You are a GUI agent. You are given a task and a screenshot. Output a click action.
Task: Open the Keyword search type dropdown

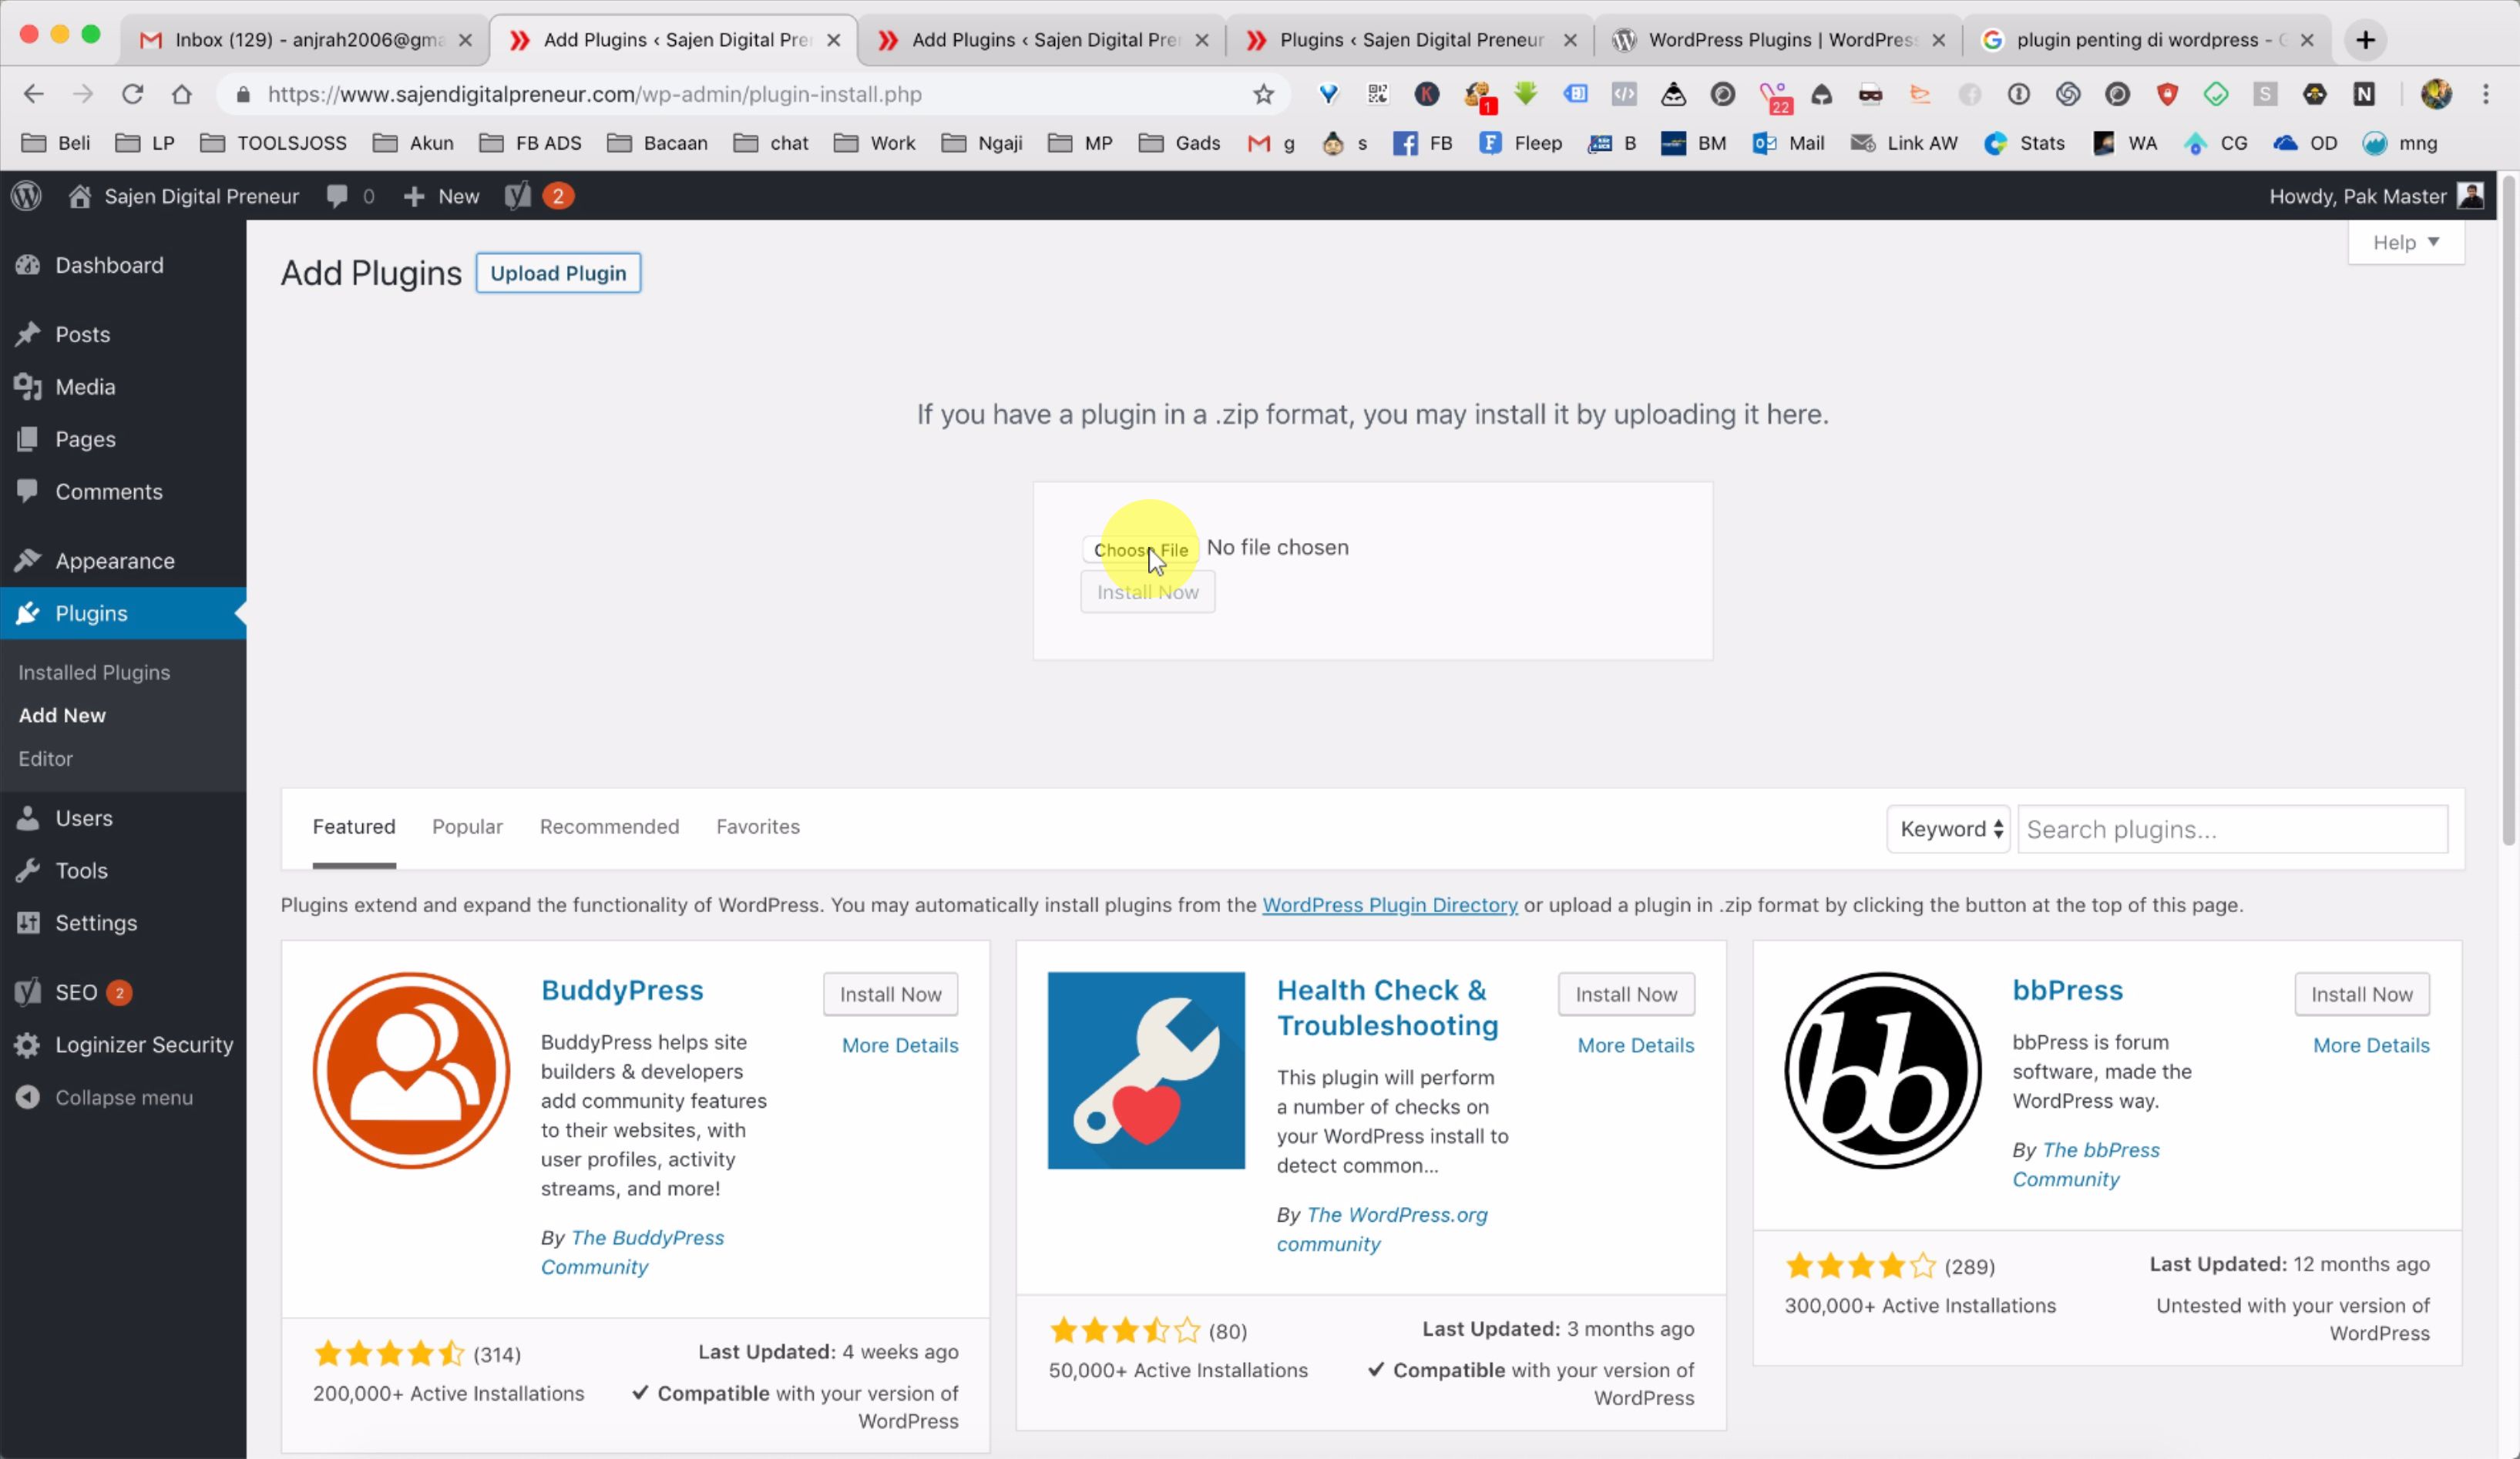[x=1949, y=830]
